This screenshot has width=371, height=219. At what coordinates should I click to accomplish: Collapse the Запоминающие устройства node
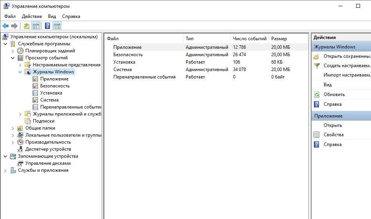[x=5, y=156]
